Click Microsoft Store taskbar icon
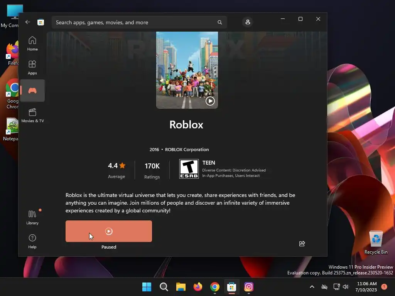Screen dimensions: 395x296 [x=231, y=287]
